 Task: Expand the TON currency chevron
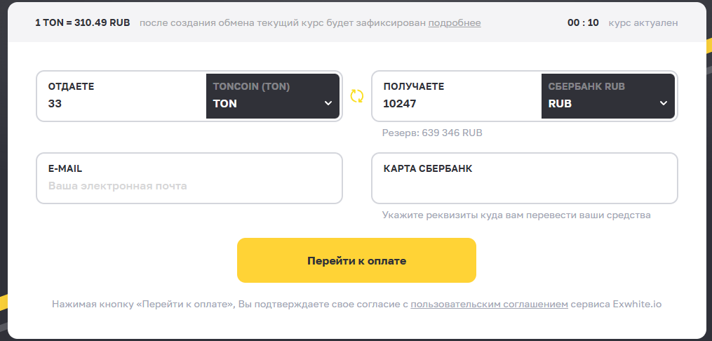click(328, 104)
